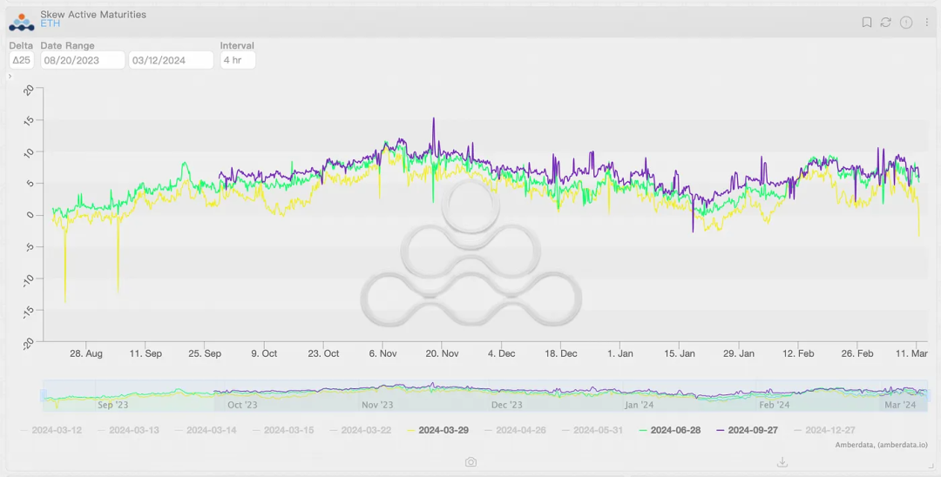
Task: Refresh the Skew Active Maturities chart
Action: click(x=886, y=22)
